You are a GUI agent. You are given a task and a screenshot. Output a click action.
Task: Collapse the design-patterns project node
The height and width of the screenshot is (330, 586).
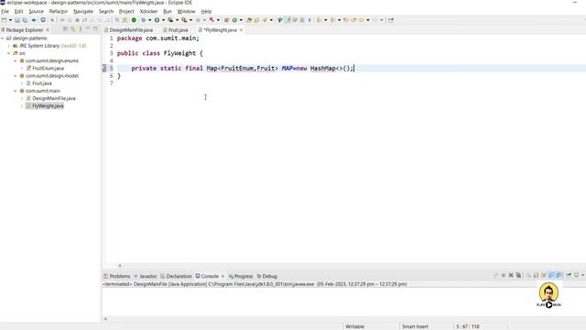click(3, 38)
